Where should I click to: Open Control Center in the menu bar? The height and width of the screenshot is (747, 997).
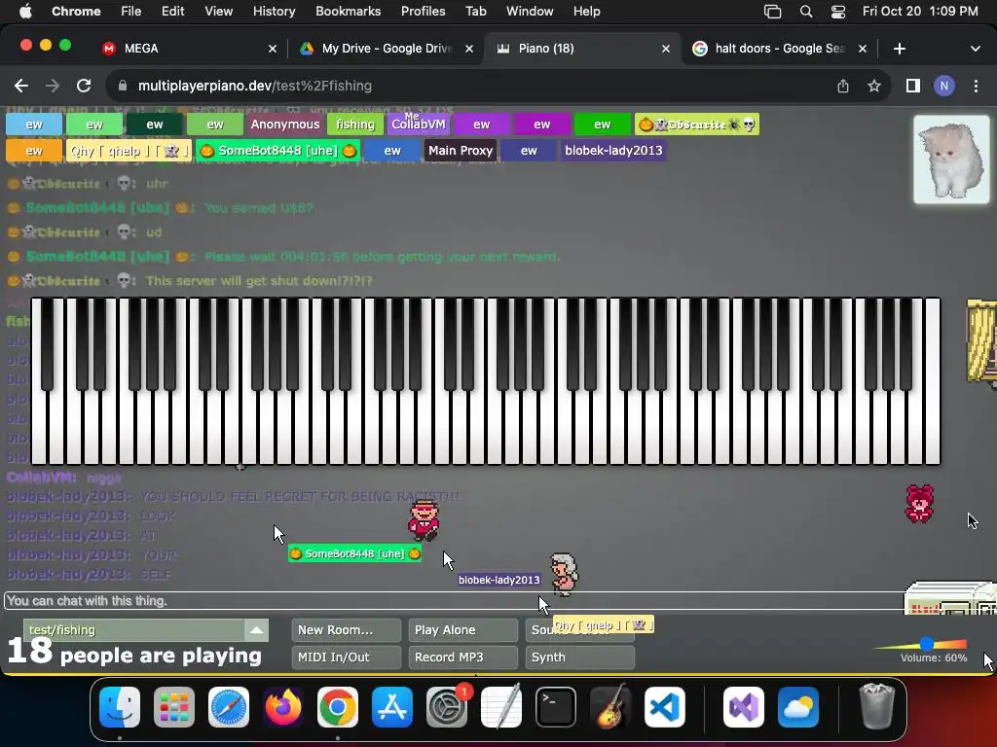coord(838,12)
